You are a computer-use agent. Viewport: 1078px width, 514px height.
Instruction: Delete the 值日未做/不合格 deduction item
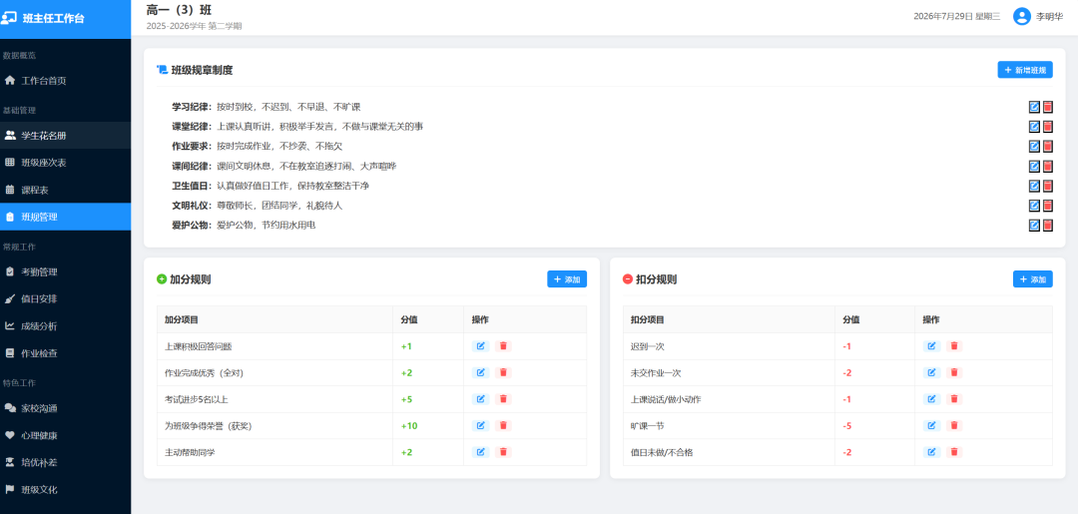tap(954, 451)
